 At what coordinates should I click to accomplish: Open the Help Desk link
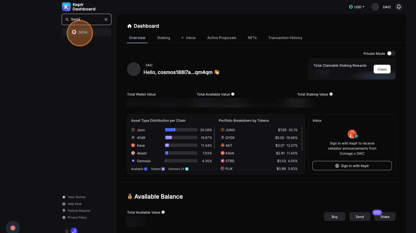(75, 204)
